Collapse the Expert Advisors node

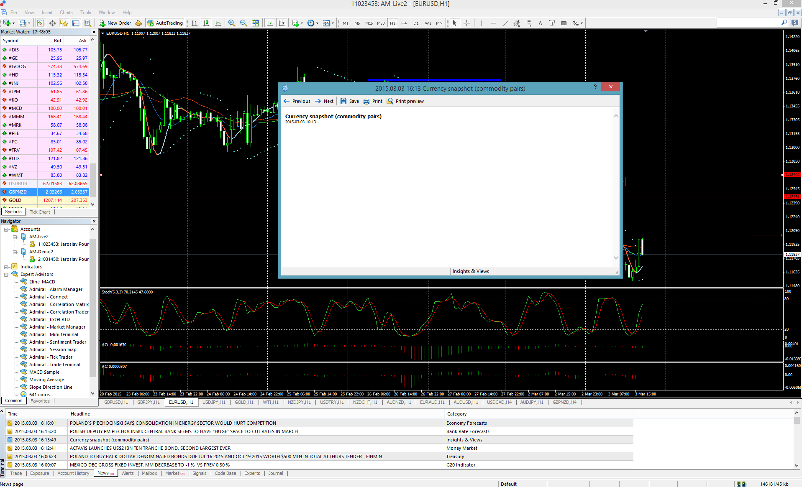point(6,274)
